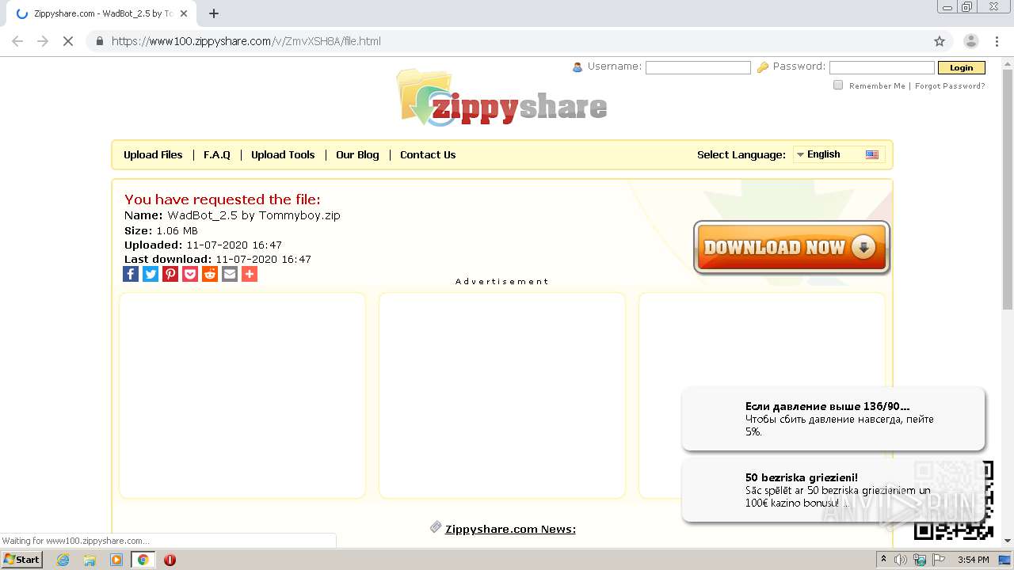Focus the Password input field
1014x570 pixels.
point(882,68)
